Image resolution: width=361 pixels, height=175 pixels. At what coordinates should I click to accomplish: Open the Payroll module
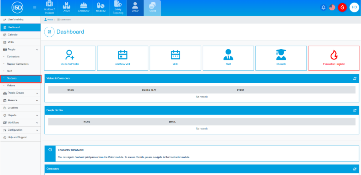click(x=152, y=8)
